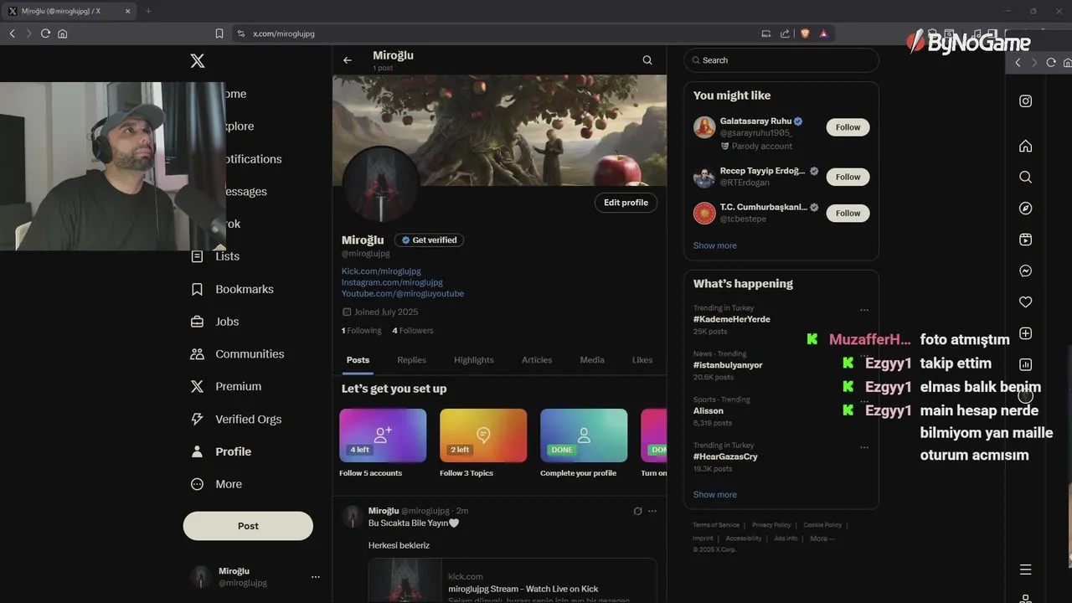
Task: Open account options dots beside Miroğlu account
Action: (x=316, y=577)
